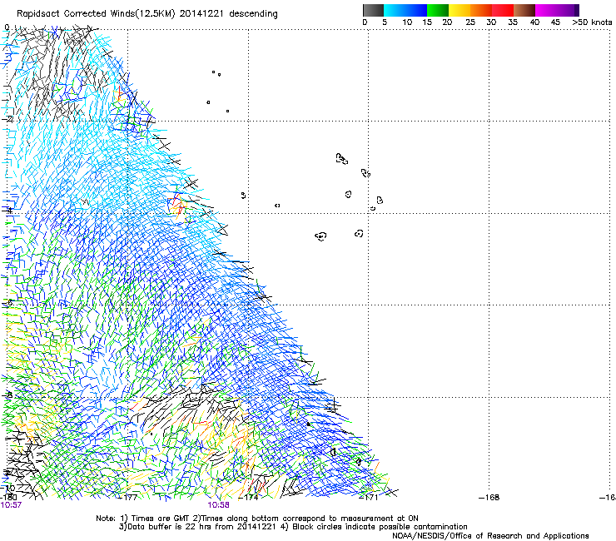Click the note 'Times are GMT'

[159, 519]
